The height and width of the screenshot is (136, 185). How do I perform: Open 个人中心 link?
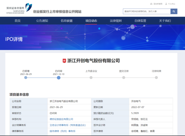click(x=172, y=4)
